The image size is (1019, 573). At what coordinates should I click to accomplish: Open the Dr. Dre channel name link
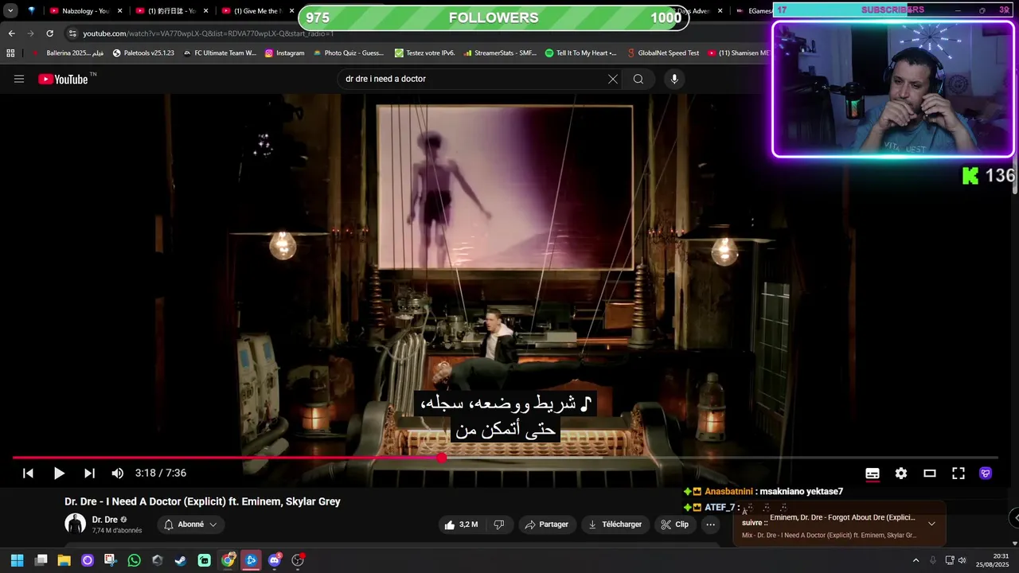[104, 520]
